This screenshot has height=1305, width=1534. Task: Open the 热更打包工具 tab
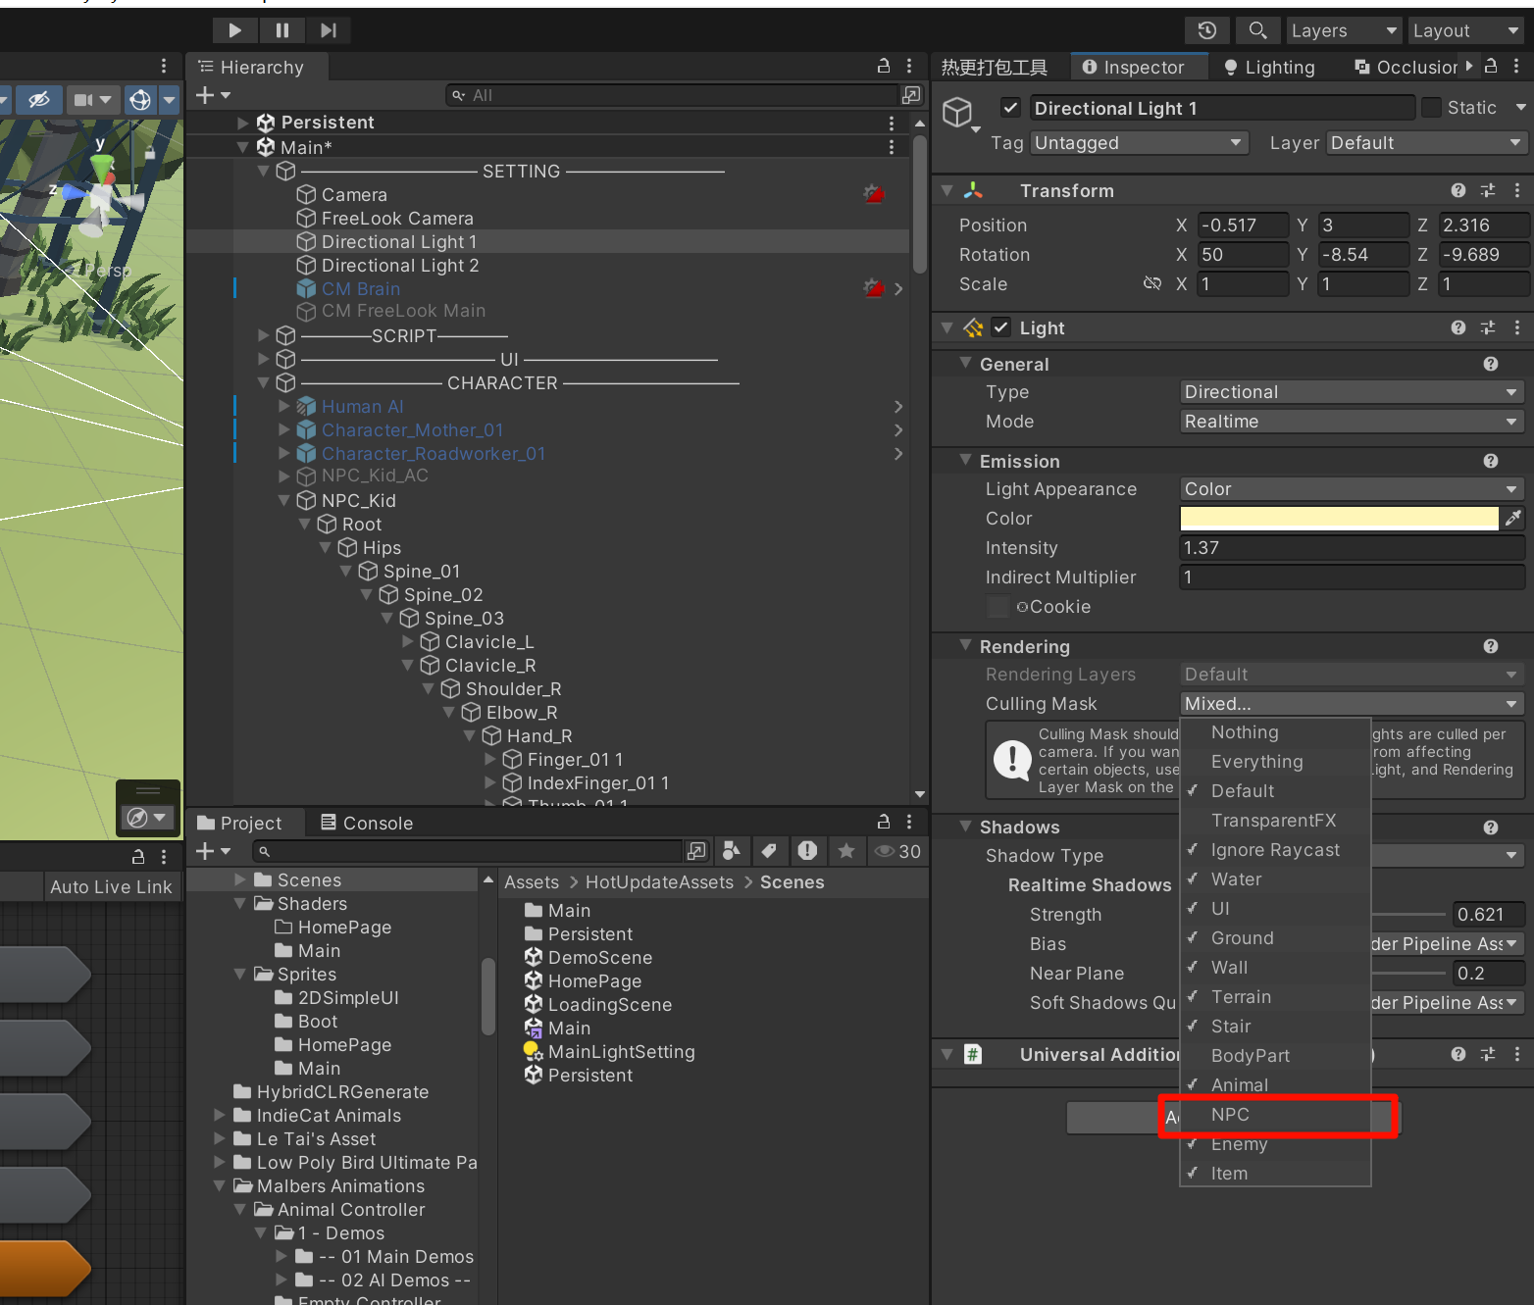coord(995,67)
